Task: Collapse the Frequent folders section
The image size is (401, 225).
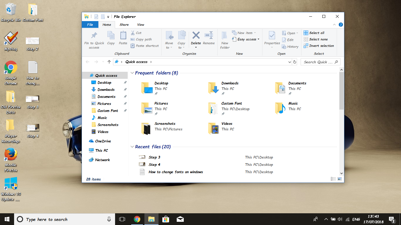Action: 132,73
